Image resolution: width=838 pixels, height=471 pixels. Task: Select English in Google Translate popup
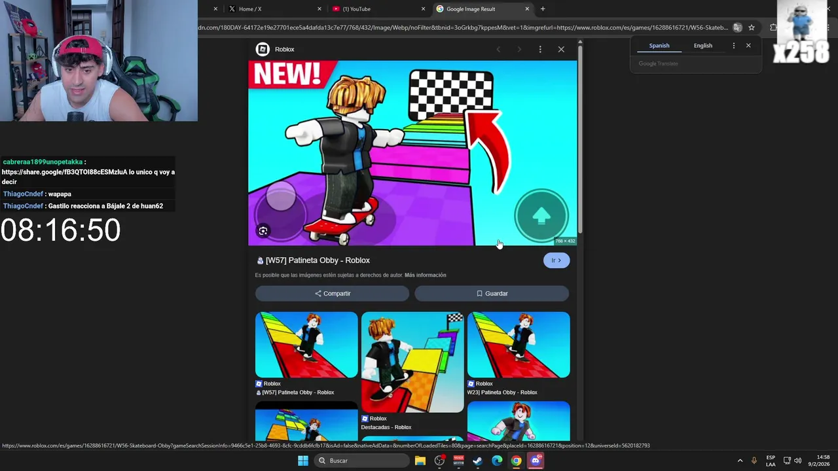703,46
